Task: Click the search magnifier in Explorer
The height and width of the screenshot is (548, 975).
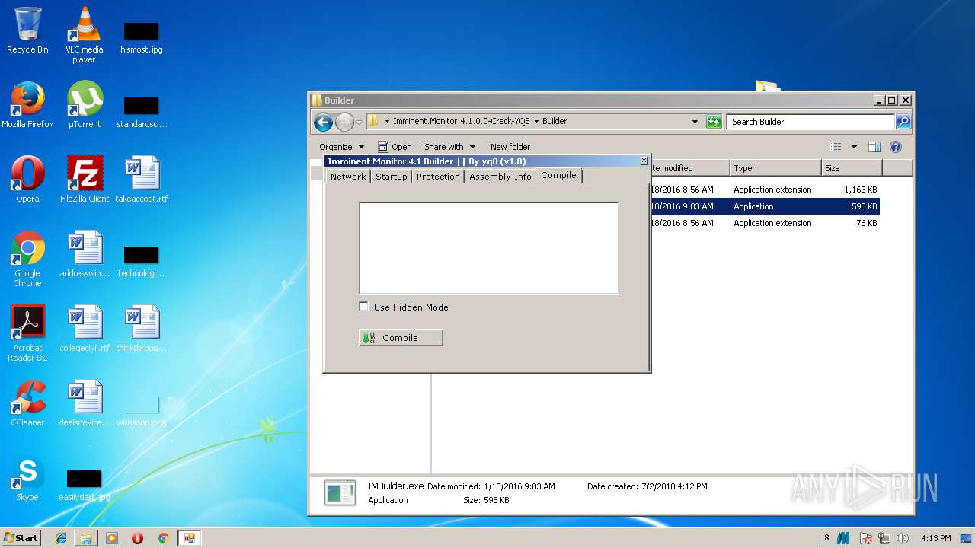Action: (903, 122)
